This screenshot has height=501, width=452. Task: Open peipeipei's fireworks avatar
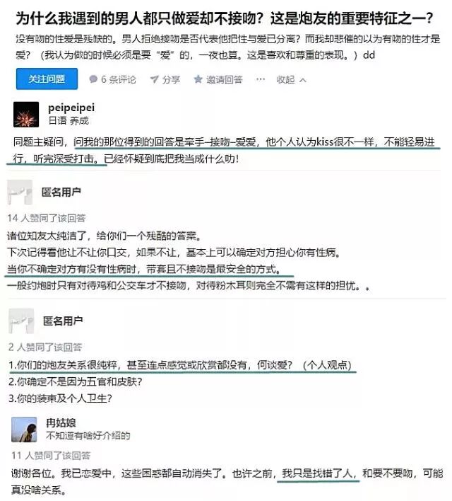click(26, 115)
